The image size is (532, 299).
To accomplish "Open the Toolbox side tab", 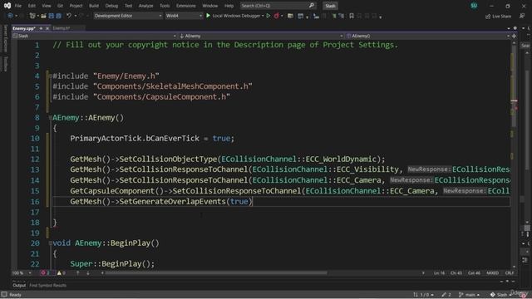I will coord(5,64).
